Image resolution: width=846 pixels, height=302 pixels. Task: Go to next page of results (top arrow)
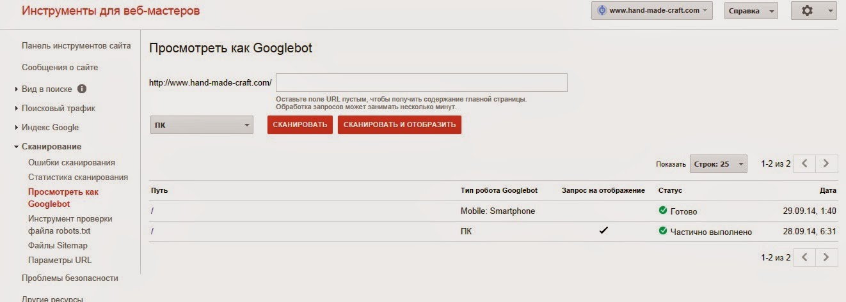pyautogui.click(x=827, y=163)
